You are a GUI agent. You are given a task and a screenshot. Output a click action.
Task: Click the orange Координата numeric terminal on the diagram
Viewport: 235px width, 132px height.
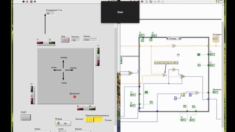(216, 39)
